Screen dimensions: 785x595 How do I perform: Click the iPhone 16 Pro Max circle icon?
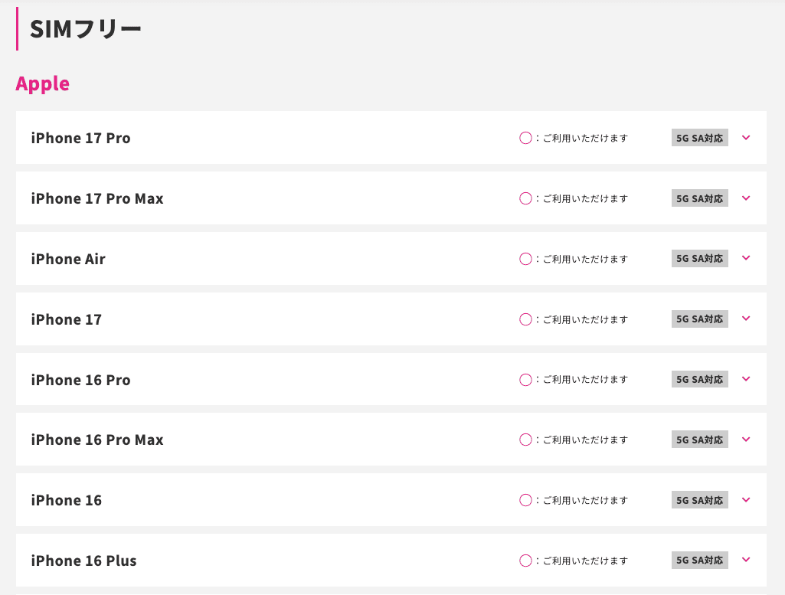click(x=525, y=440)
